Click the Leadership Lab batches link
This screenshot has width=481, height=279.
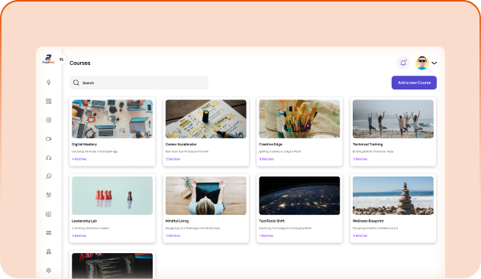tap(79, 235)
